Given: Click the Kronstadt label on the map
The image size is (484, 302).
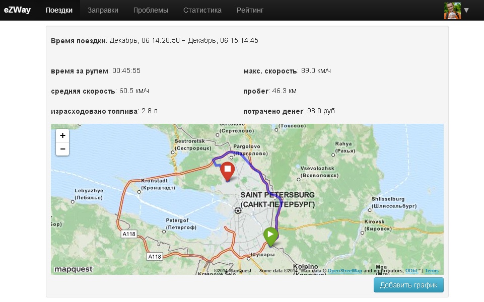Looking at the screenshot, I should [x=158, y=184].
